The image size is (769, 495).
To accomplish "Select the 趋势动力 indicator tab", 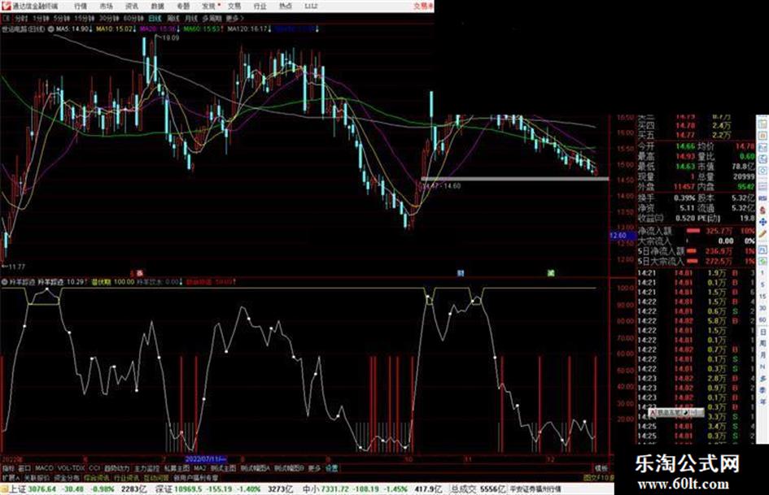I will pos(116,468).
